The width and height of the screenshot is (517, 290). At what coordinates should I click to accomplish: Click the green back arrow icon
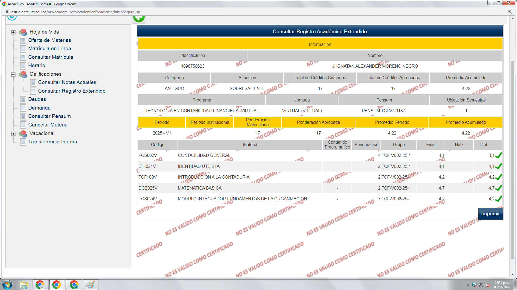pos(139,18)
